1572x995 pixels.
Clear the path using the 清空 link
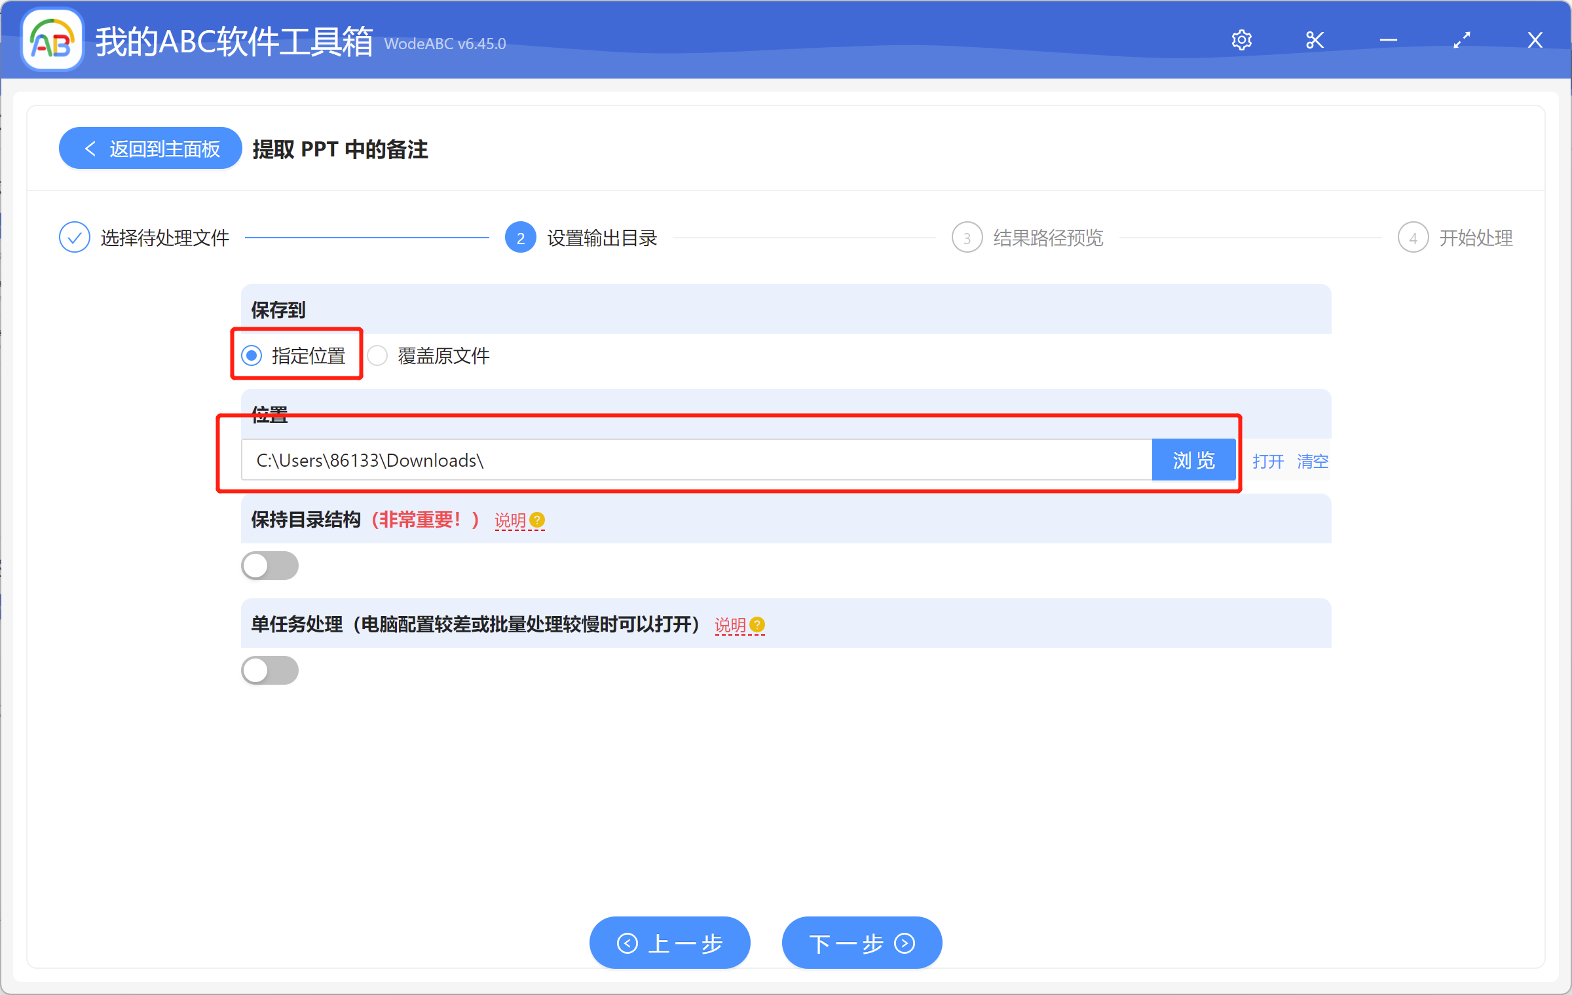[x=1313, y=461]
